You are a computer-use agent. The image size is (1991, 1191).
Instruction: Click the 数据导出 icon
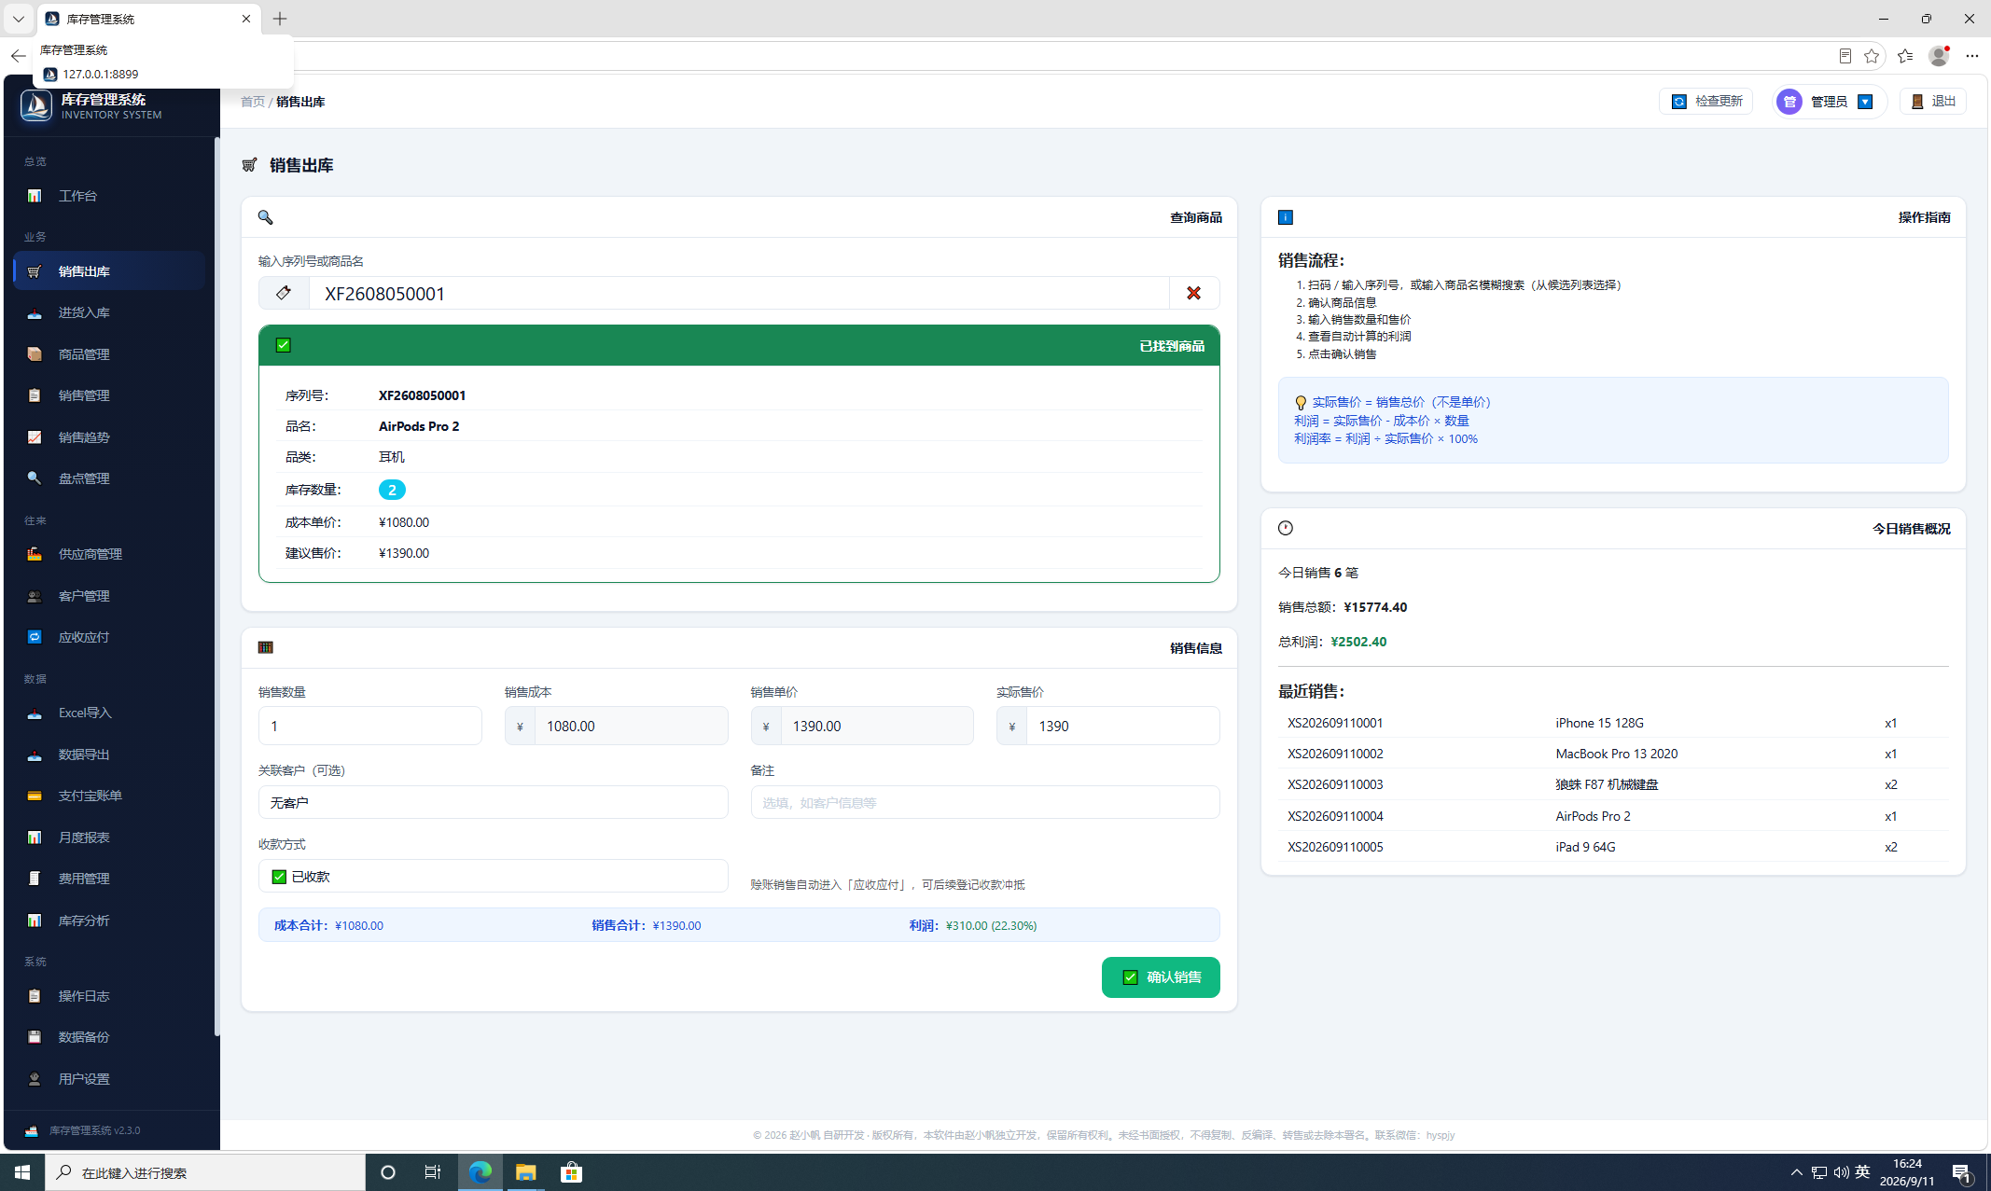(x=35, y=755)
